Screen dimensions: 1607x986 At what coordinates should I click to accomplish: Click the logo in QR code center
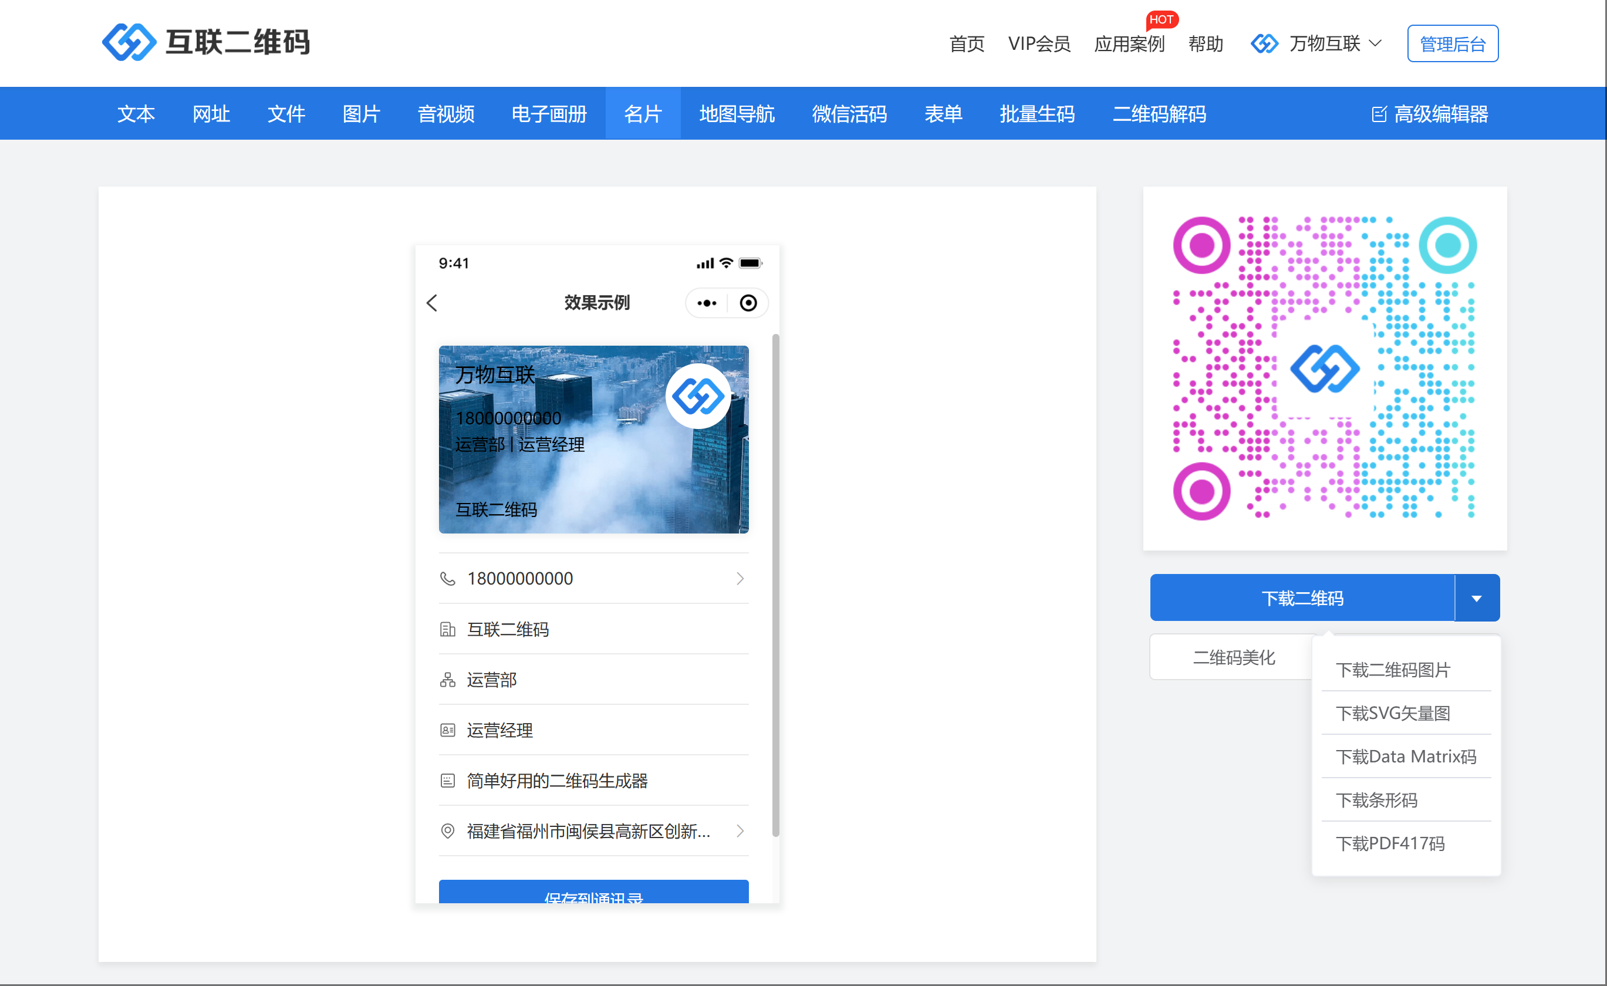click(1325, 369)
